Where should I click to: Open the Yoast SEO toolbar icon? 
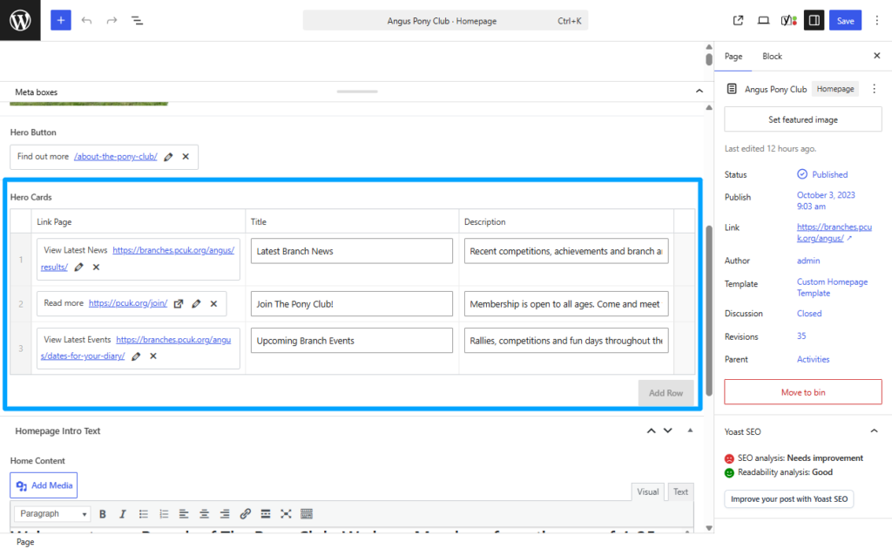pos(788,21)
